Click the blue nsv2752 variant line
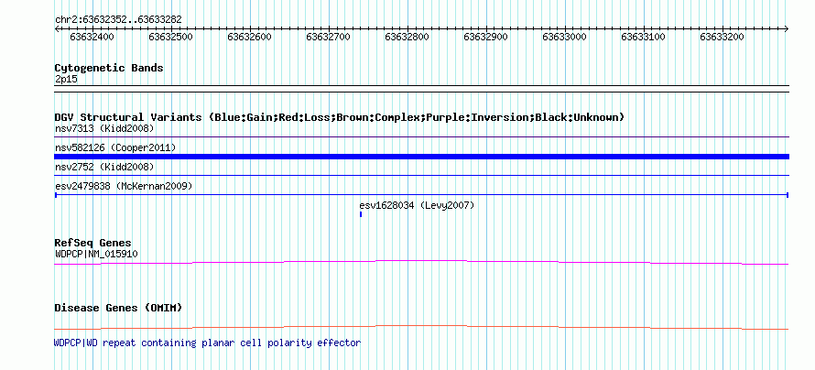Image resolution: width=815 pixels, height=370 pixels. pyautogui.click(x=421, y=176)
